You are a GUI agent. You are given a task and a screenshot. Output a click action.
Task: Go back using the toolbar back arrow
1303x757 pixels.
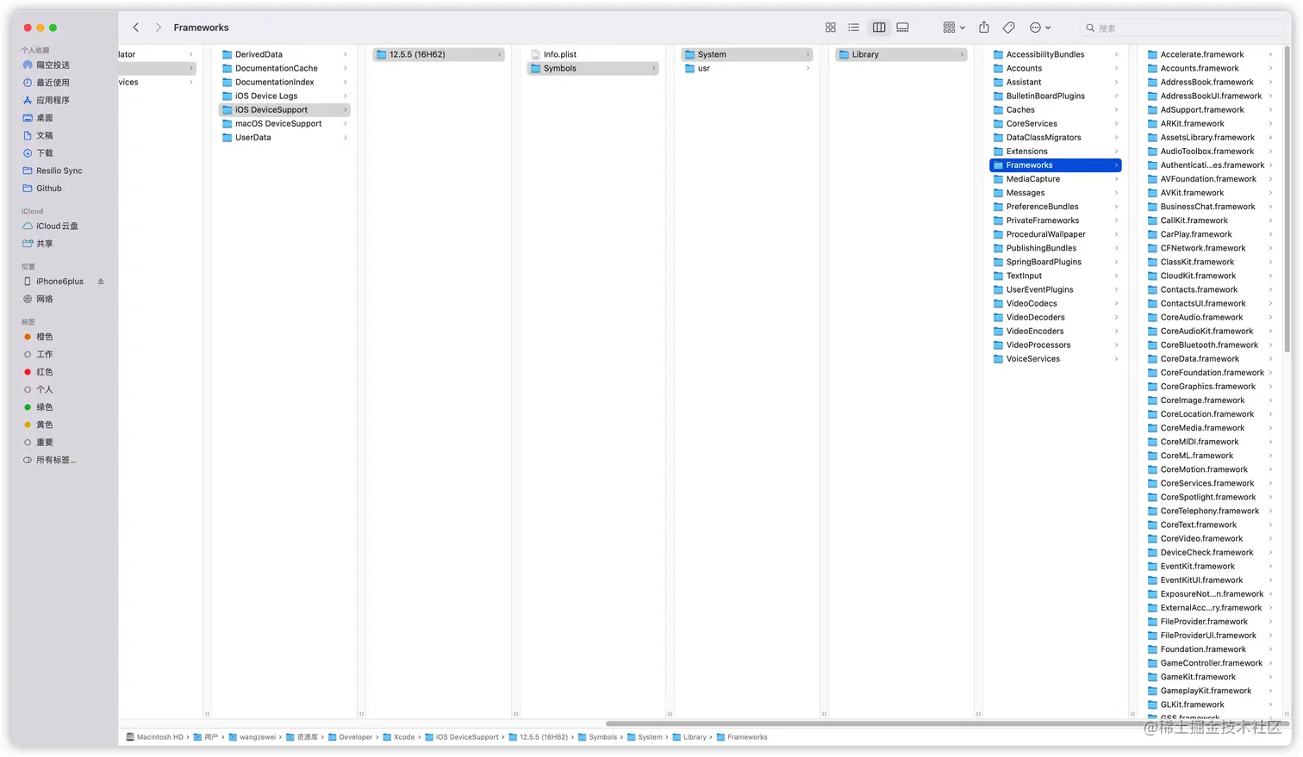click(135, 28)
